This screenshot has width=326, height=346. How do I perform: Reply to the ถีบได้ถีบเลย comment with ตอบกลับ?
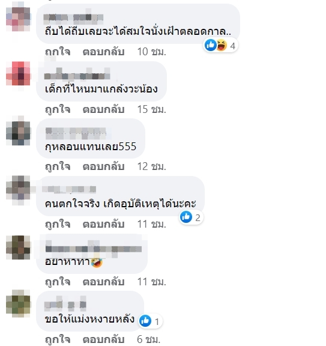tap(103, 52)
